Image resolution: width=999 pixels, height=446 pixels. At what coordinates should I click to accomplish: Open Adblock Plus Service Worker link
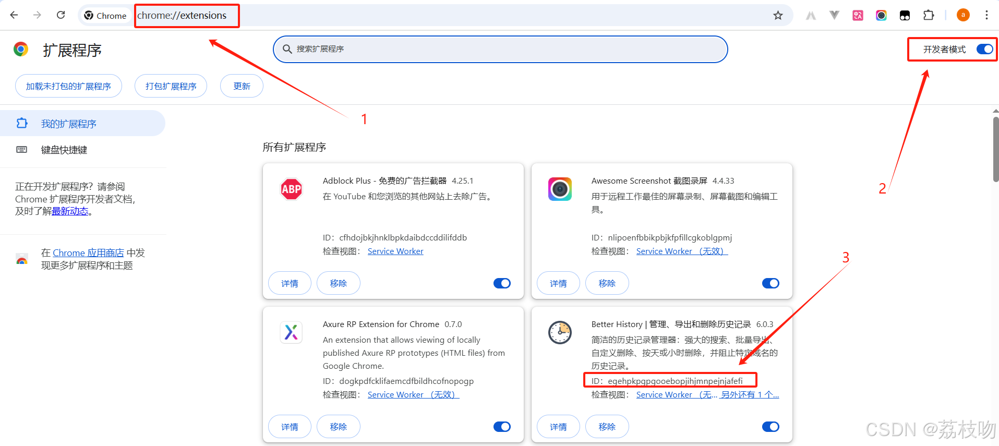point(395,251)
